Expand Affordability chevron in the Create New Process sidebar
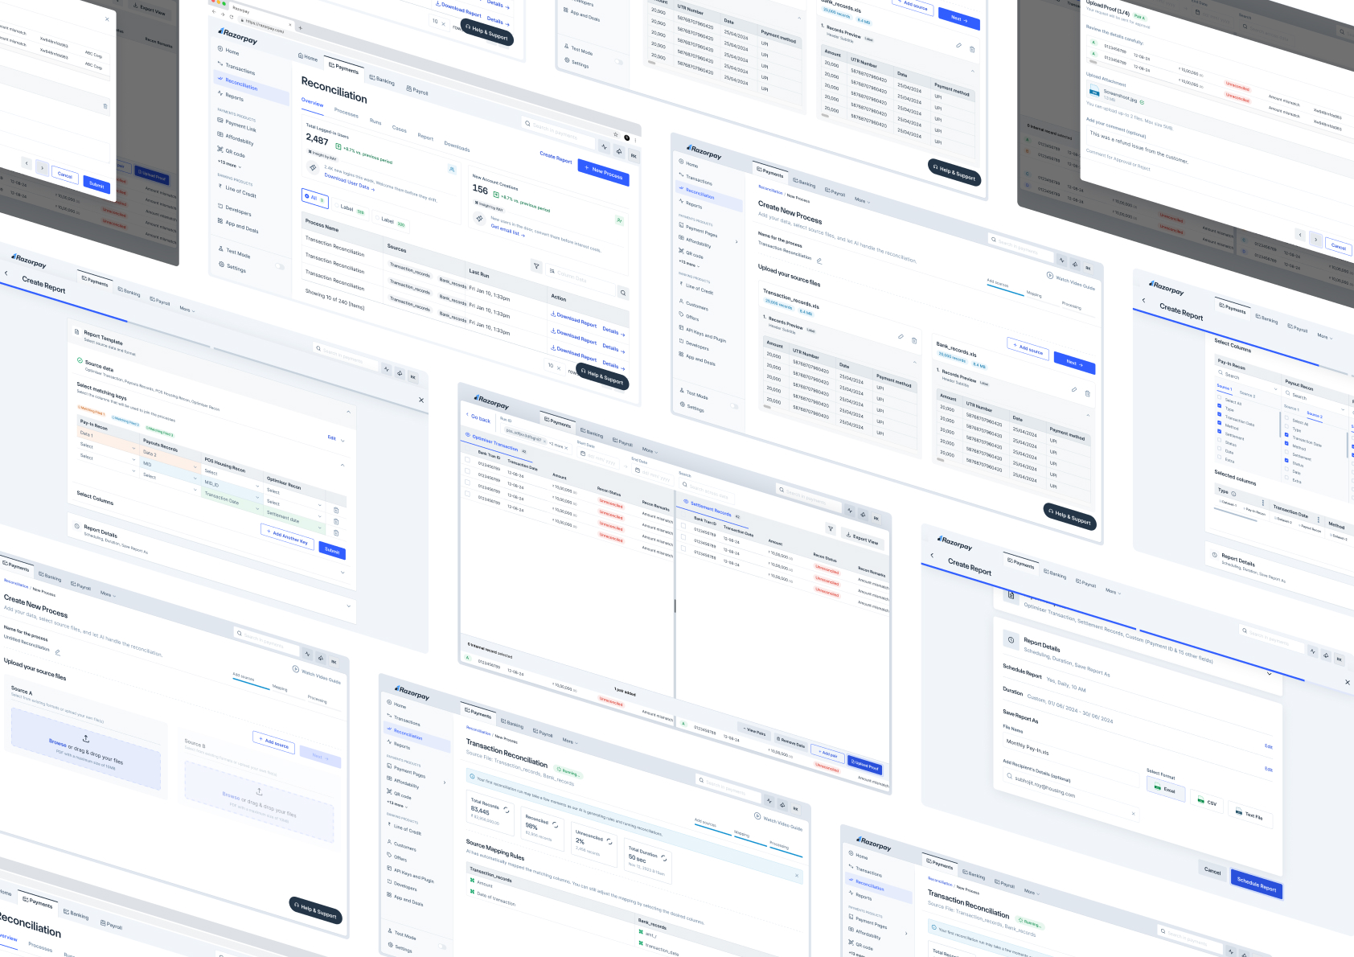1354x957 pixels. pos(736,241)
